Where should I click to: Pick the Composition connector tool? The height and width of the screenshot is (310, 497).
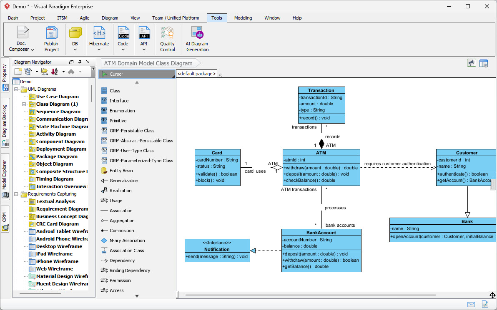[x=137, y=231]
